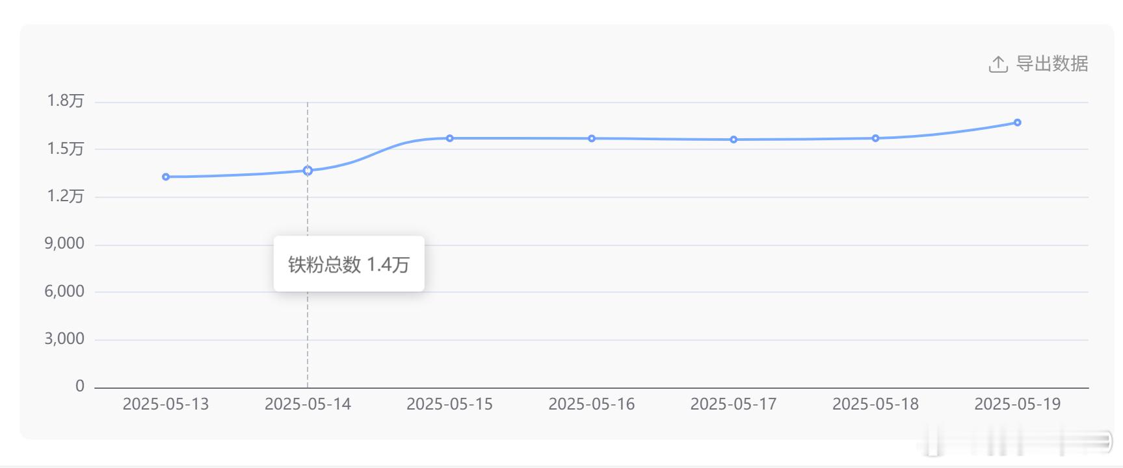
Task: Click the 2025-05-17 axis date label
Action: coord(733,404)
